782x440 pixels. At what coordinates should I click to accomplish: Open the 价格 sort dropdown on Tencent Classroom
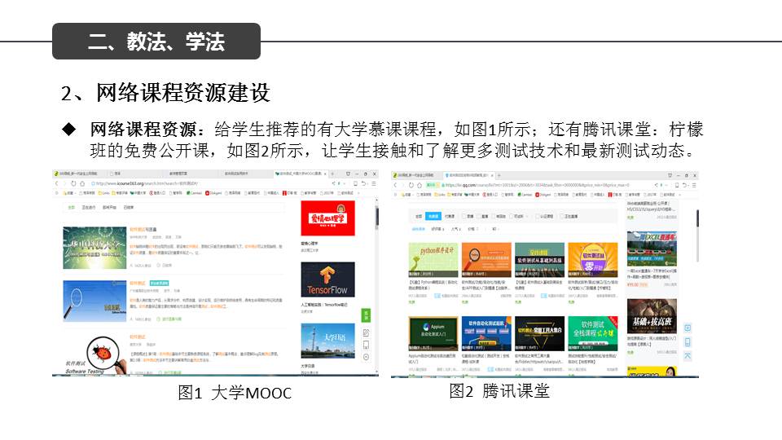tap(472, 230)
